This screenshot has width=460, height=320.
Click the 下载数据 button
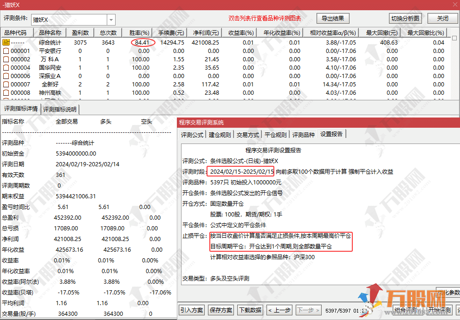250,310
